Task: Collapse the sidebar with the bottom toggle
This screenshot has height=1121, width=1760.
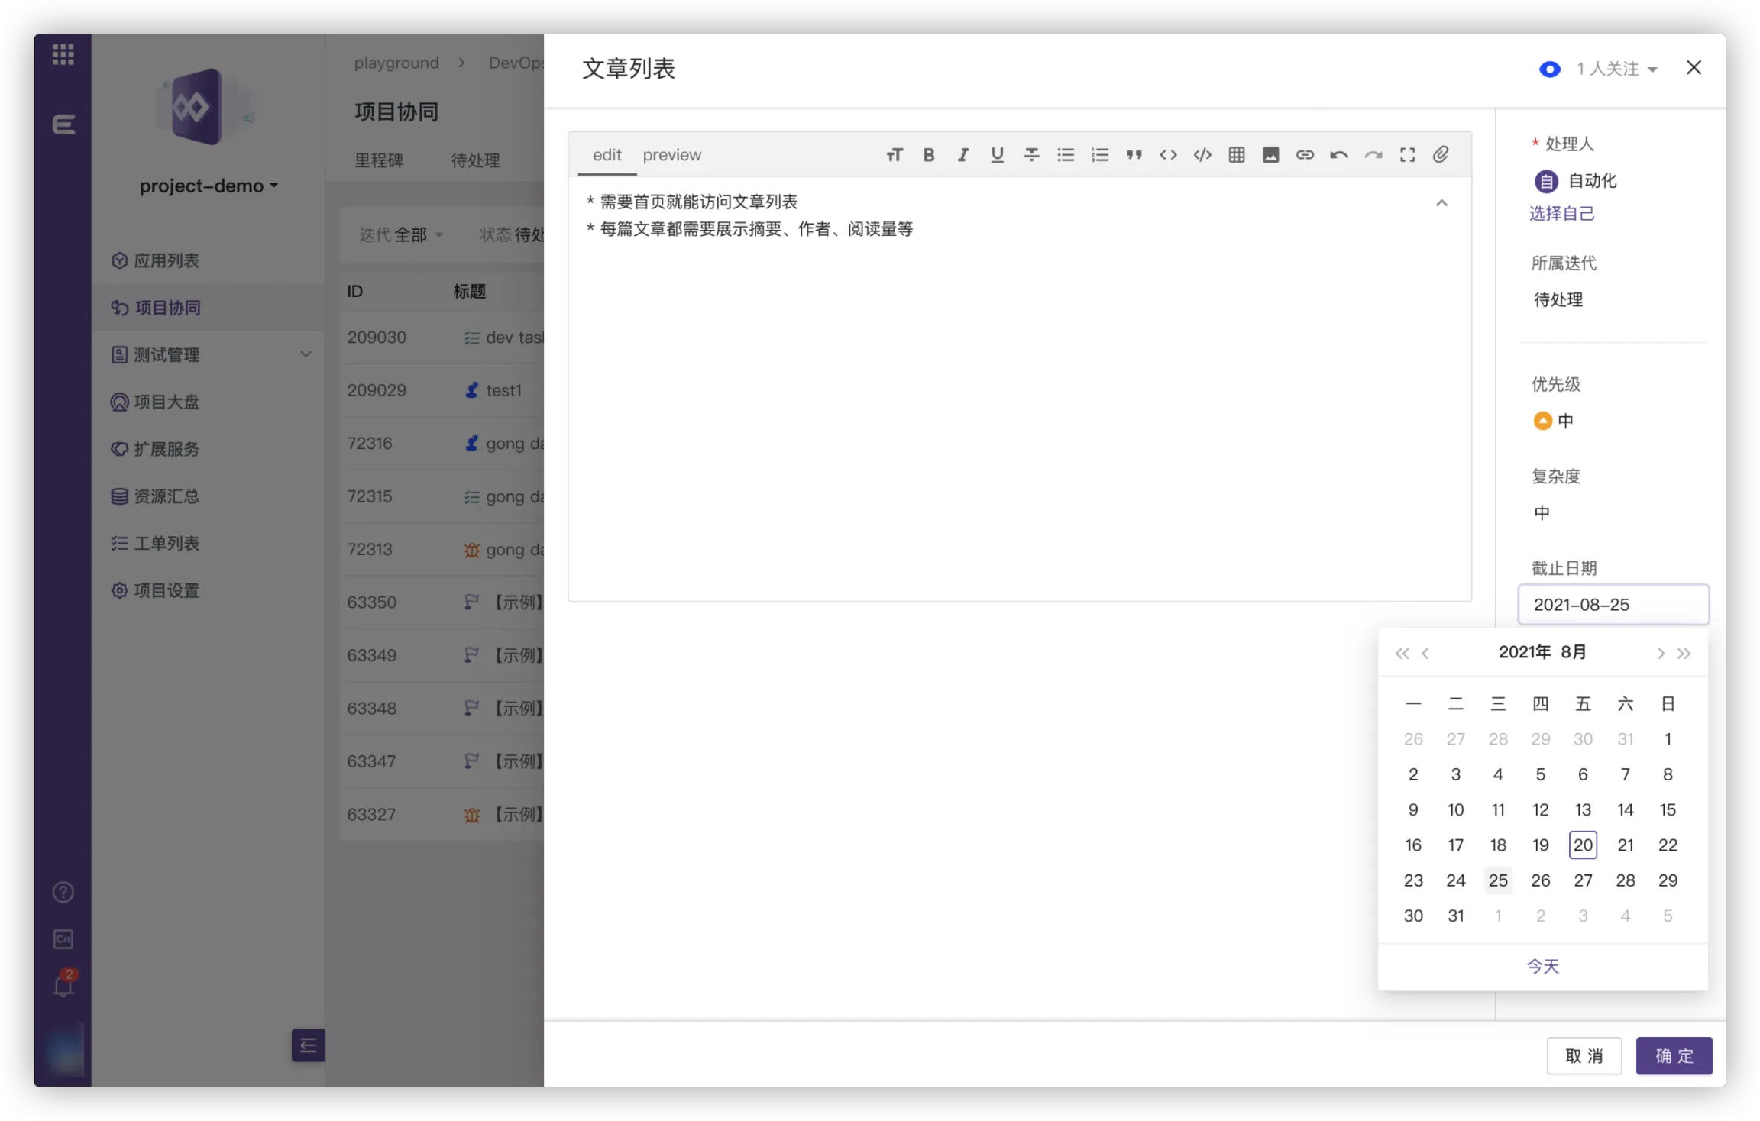Action: (x=308, y=1045)
